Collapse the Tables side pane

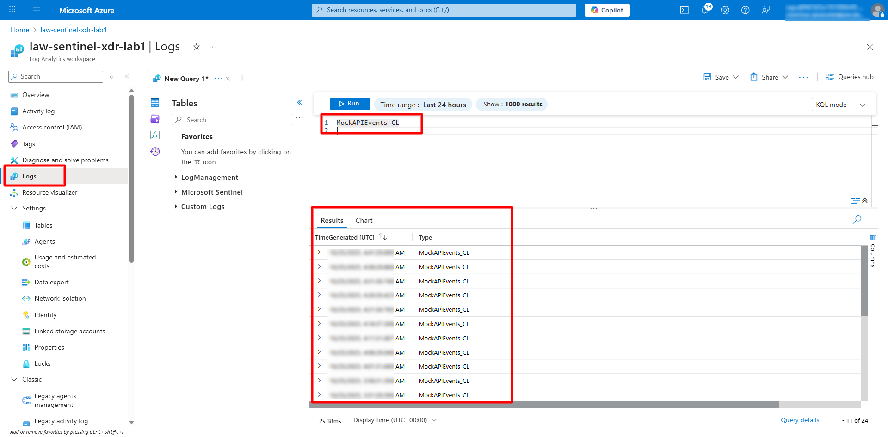click(x=299, y=102)
